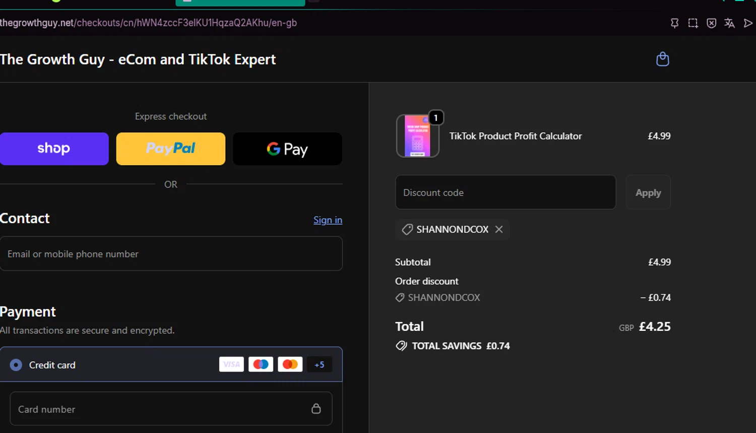
Task: Click the Express checkout label
Action: point(171,116)
